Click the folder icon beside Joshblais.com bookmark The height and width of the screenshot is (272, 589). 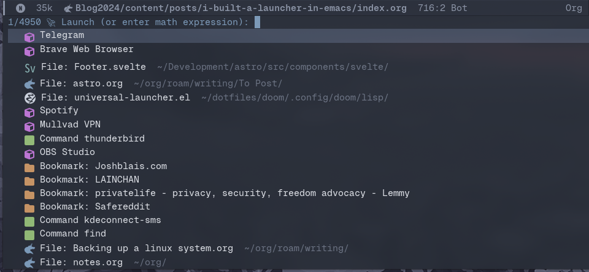coord(29,168)
